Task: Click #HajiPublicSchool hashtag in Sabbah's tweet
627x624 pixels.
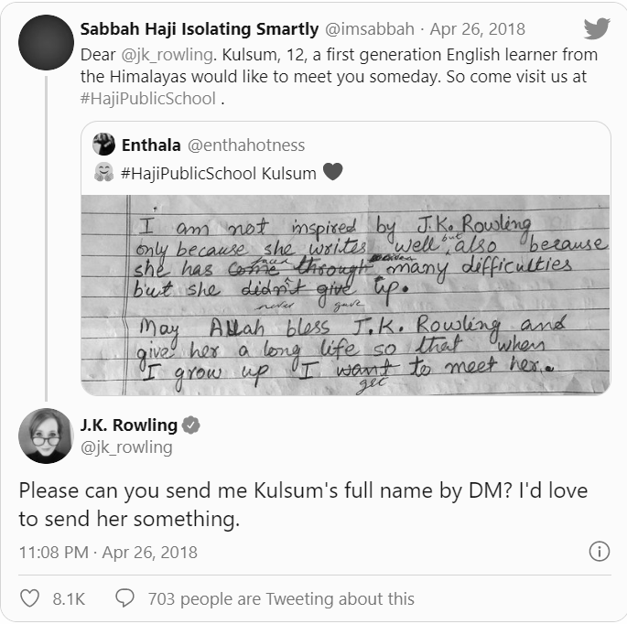Action: 147,99
